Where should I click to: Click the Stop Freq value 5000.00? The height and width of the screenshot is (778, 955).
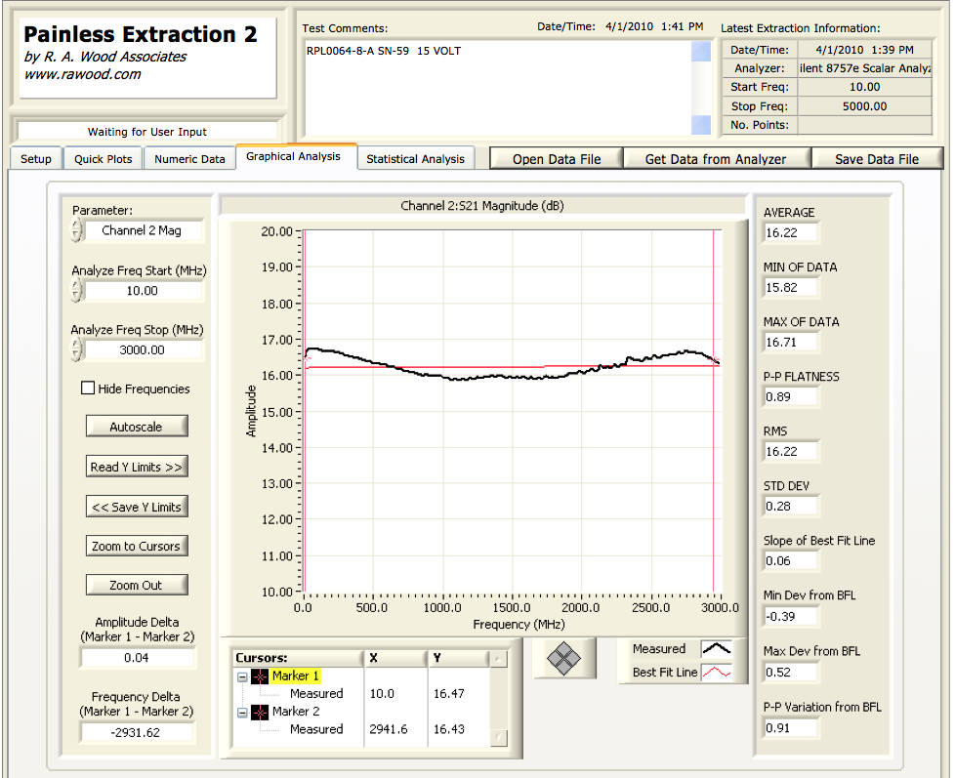click(x=865, y=106)
